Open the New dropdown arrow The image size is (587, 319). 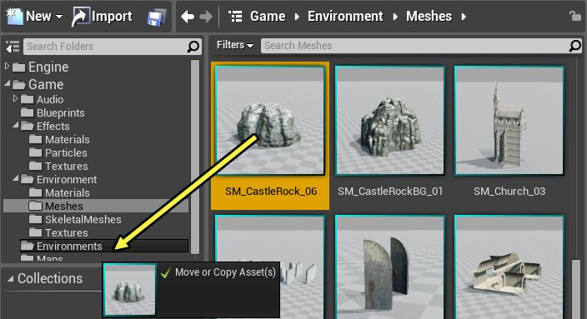tap(58, 17)
